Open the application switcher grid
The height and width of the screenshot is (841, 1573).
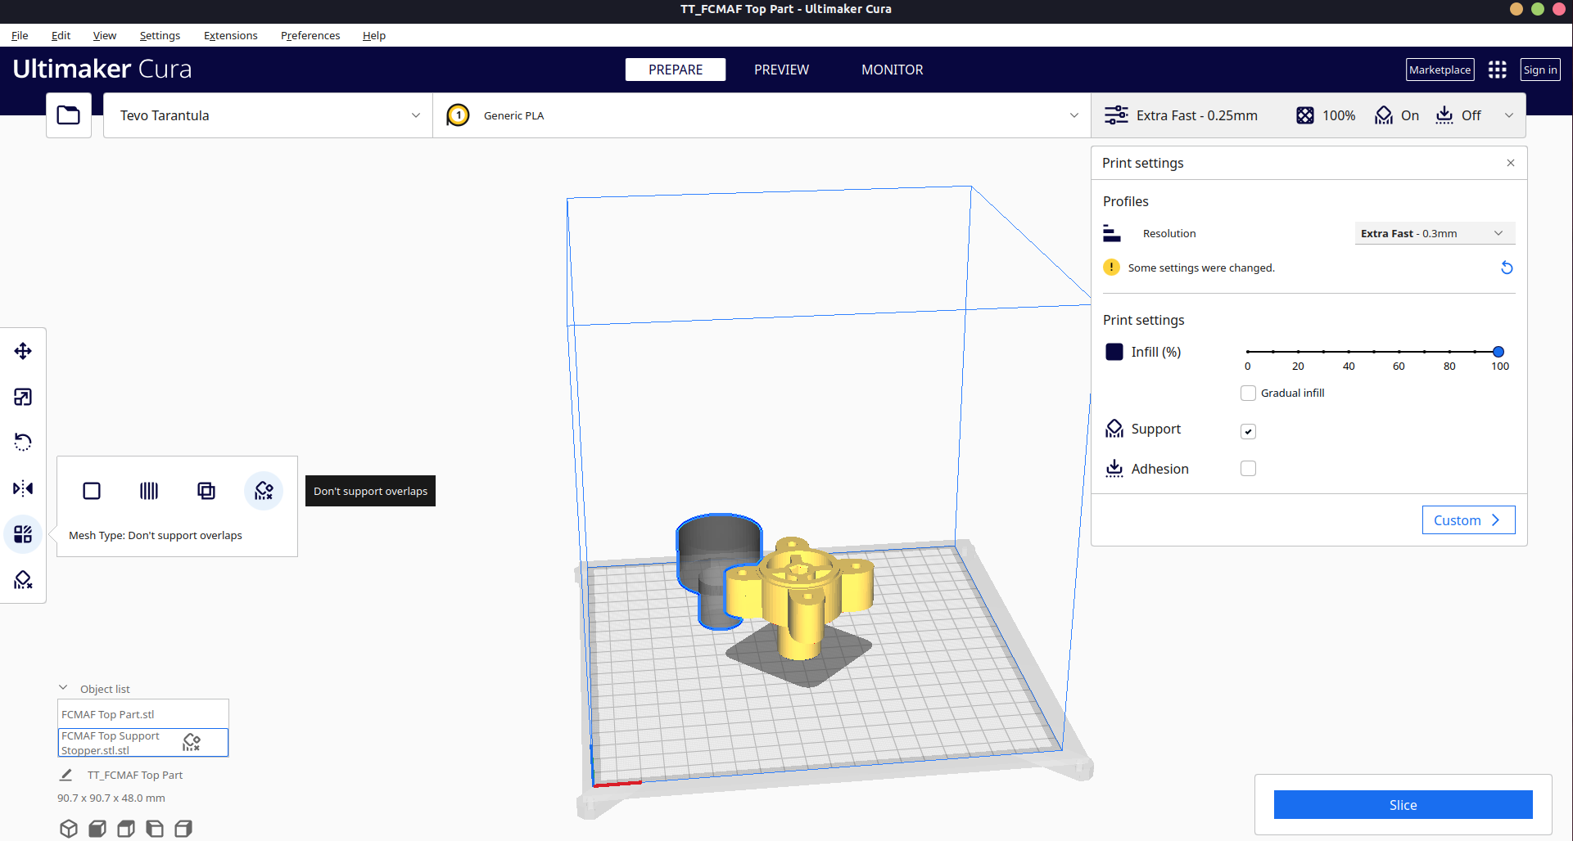click(x=1498, y=70)
